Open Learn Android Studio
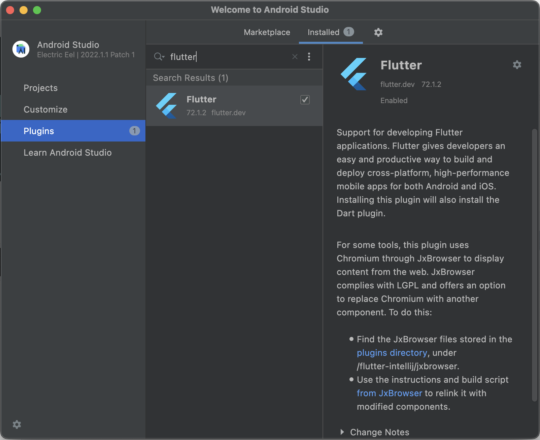540x440 pixels. pos(73,153)
